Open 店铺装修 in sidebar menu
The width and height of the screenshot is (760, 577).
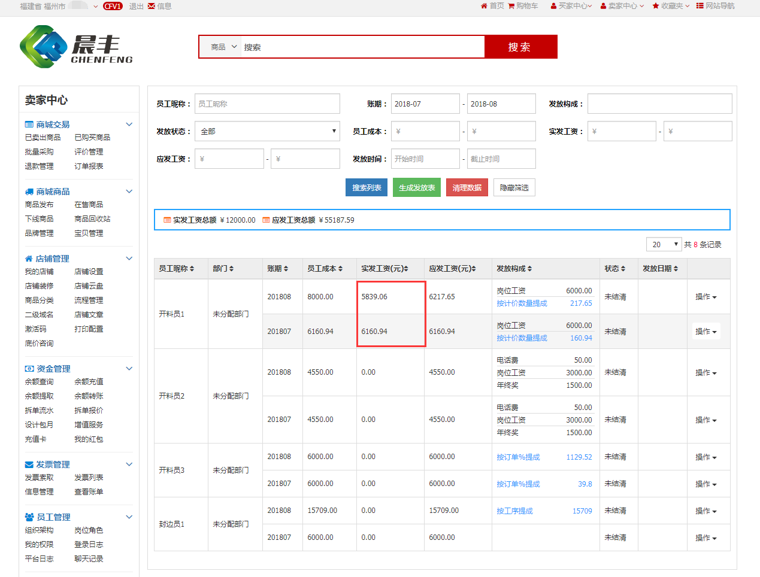[39, 286]
